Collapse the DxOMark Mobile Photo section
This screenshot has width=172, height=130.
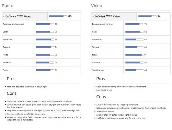(x=4, y=16)
